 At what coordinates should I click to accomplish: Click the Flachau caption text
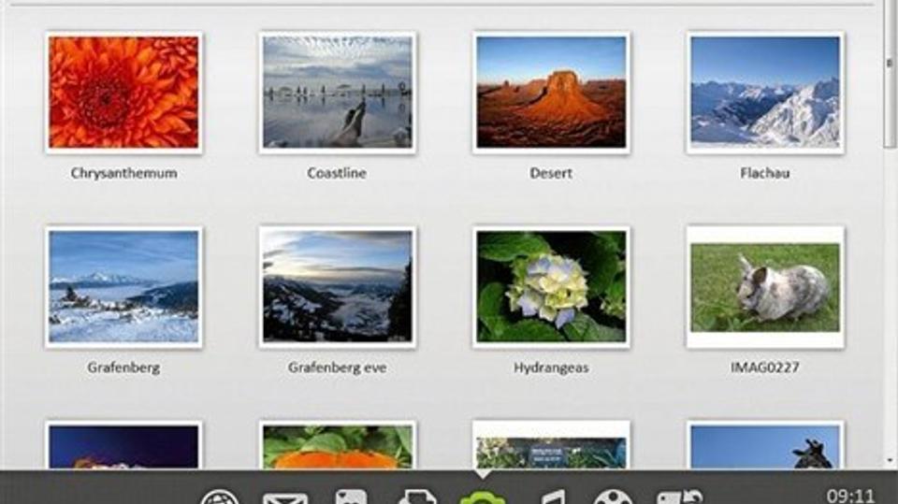tap(765, 173)
